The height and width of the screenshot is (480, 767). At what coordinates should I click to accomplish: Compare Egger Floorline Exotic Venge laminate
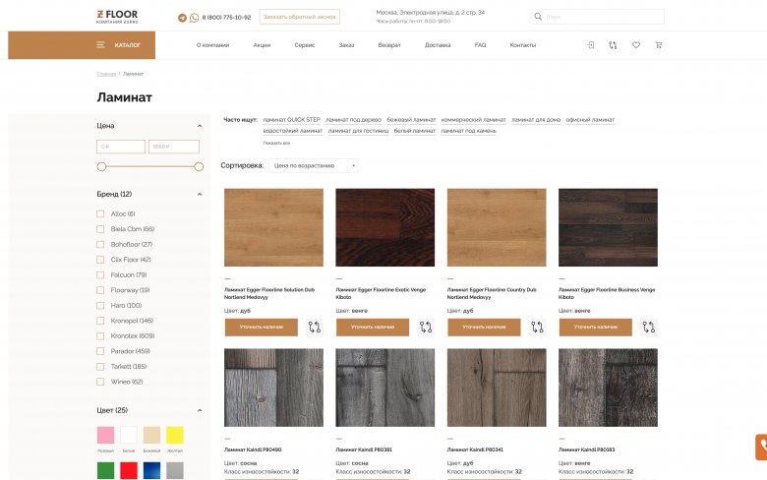pyautogui.click(x=426, y=327)
